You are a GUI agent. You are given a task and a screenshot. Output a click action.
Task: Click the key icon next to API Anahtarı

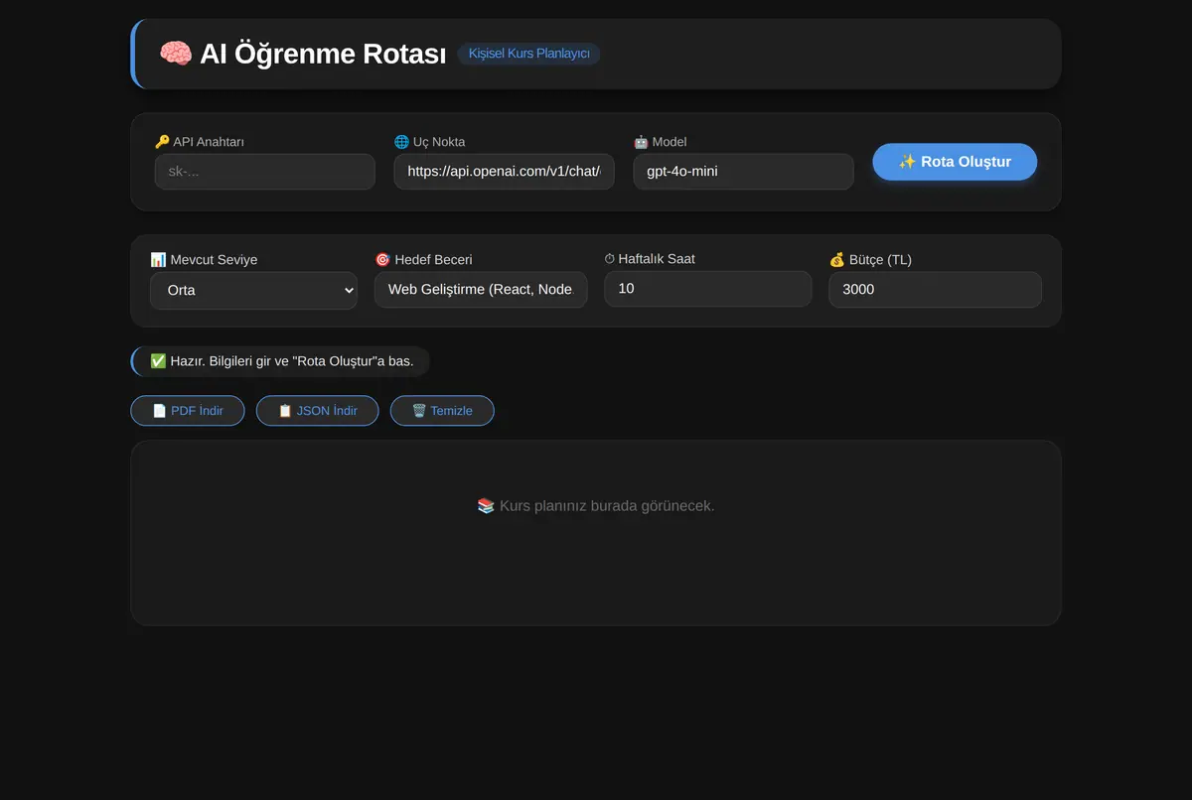[x=162, y=142]
